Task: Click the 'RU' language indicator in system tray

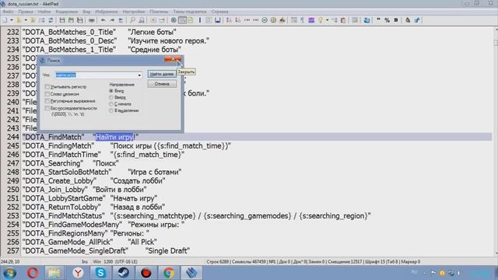Action: pyautogui.click(x=414, y=272)
